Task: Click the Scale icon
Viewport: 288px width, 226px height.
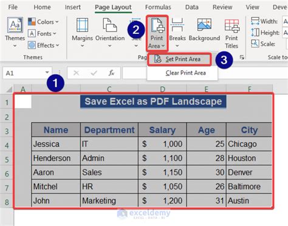Action: coord(255,44)
